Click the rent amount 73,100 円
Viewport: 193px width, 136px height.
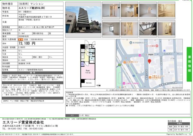(27, 43)
